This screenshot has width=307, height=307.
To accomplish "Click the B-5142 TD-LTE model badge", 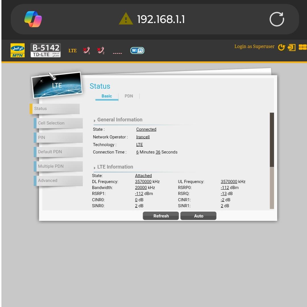I will [x=45, y=50].
